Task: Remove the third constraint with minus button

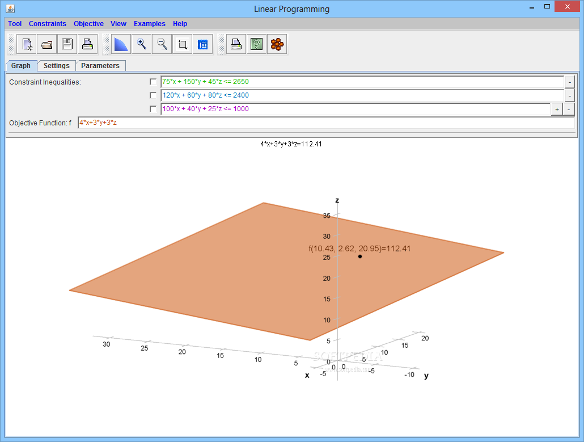Action: click(x=568, y=109)
